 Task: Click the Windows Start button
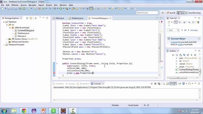(x=4, y=111)
